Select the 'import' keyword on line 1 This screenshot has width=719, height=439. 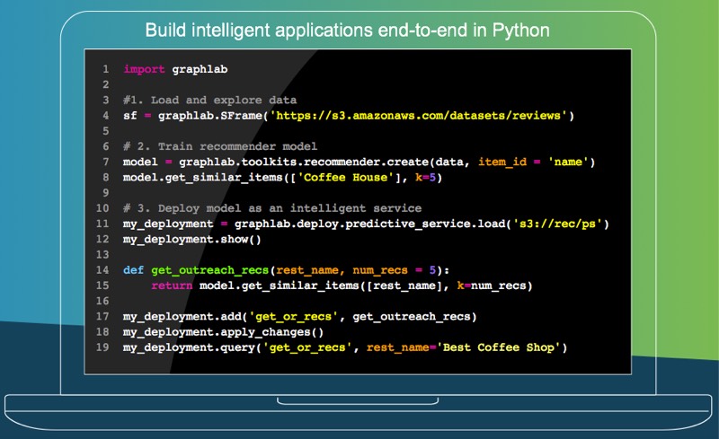coord(144,69)
